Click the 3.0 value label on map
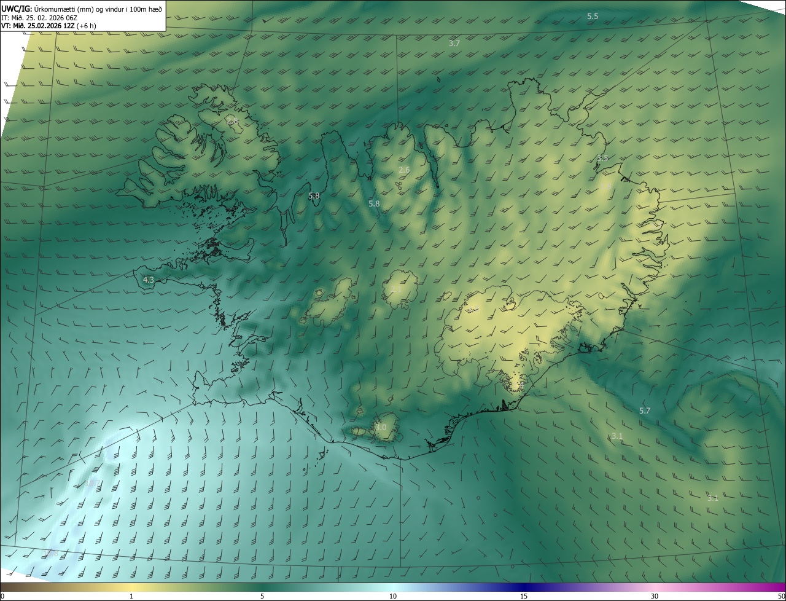Viewport: 786px width, 601px height. pyautogui.click(x=381, y=427)
